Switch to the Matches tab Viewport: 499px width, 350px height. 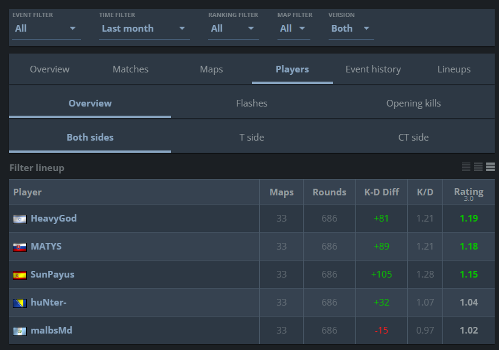(130, 69)
